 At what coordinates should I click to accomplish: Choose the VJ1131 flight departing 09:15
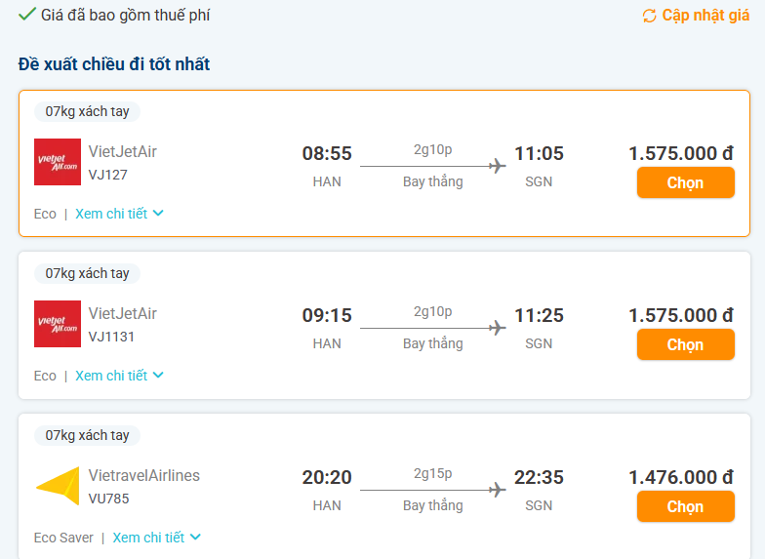685,344
